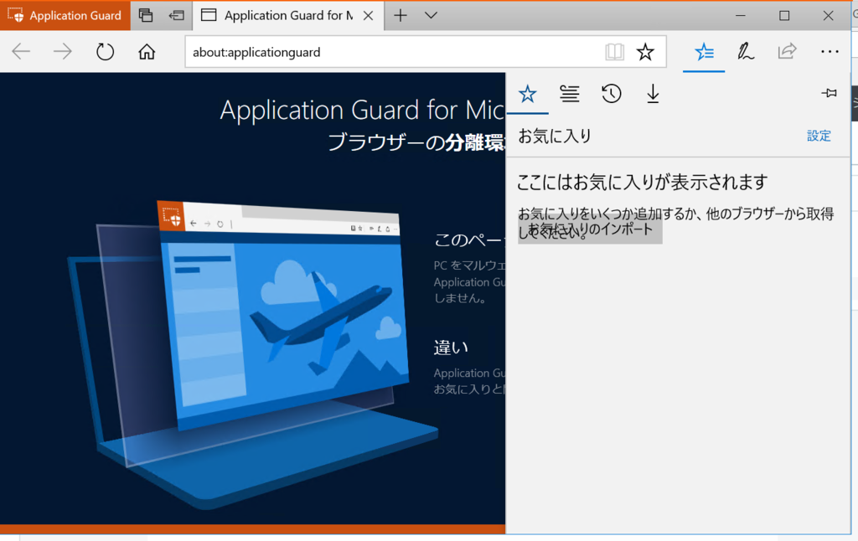
Task: Switch to Favorites tab in hub
Action: pyautogui.click(x=528, y=94)
